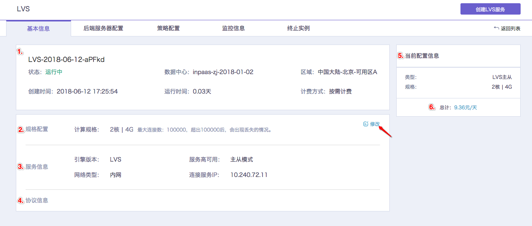Click the LVS page title
532x226 pixels.
[x=23, y=9]
